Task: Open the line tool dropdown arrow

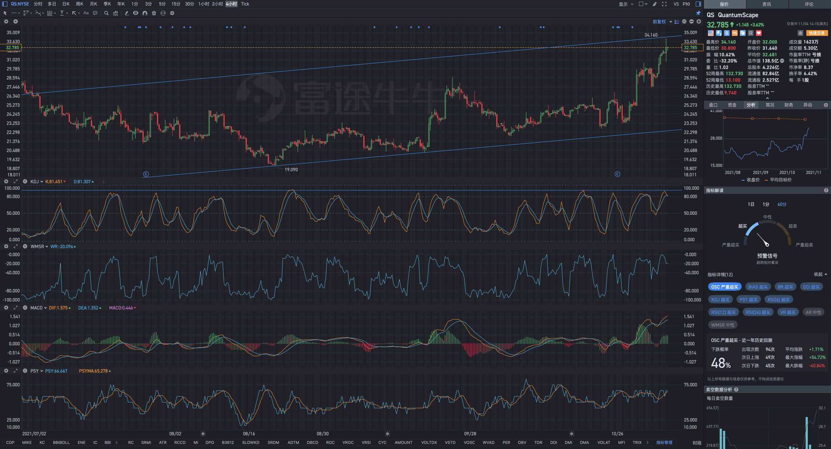Action: [19, 13]
